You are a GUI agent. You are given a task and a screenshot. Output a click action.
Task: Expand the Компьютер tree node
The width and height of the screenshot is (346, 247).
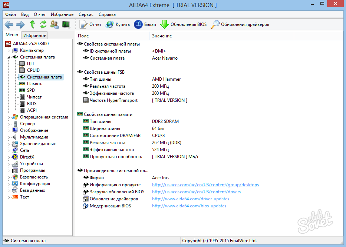point(9,50)
